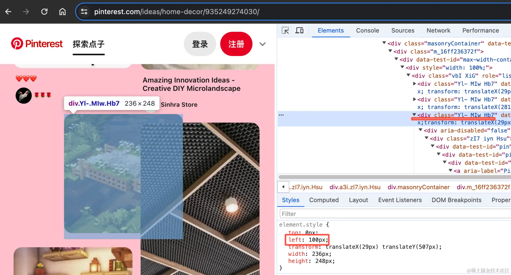Click the 登录 login button

pos(200,44)
